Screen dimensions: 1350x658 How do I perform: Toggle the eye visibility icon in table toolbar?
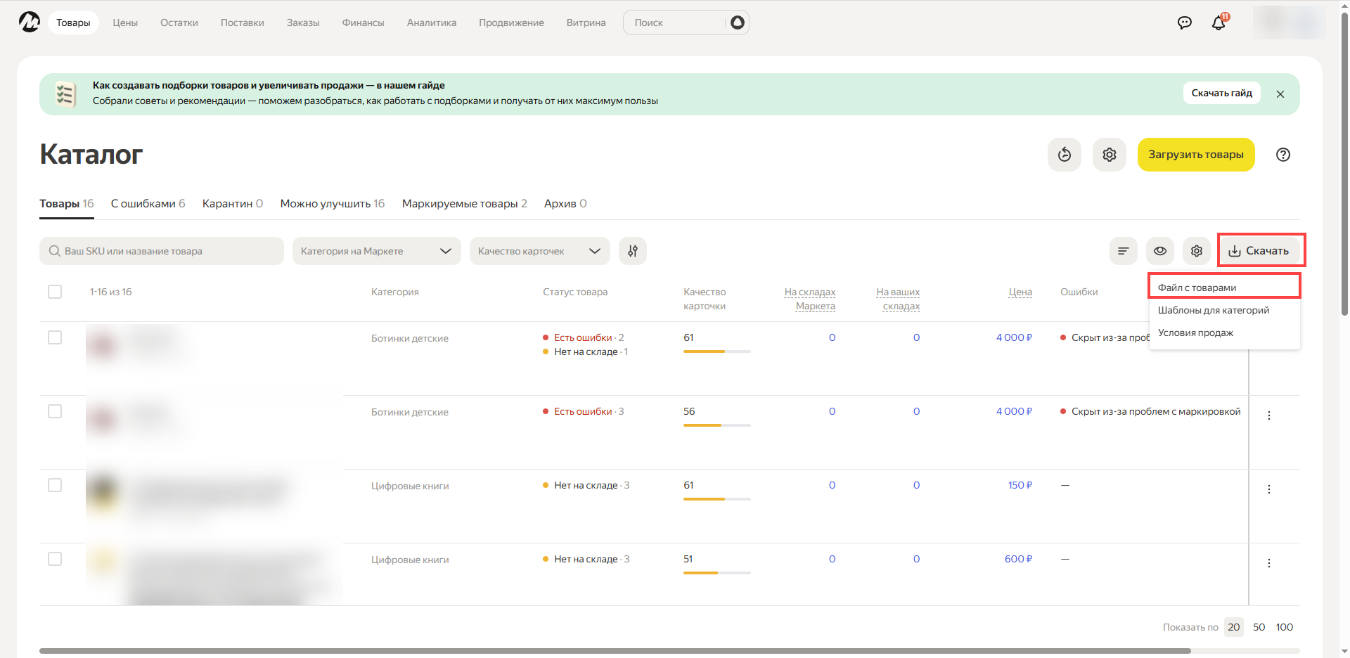pyautogui.click(x=1159, y=251)
